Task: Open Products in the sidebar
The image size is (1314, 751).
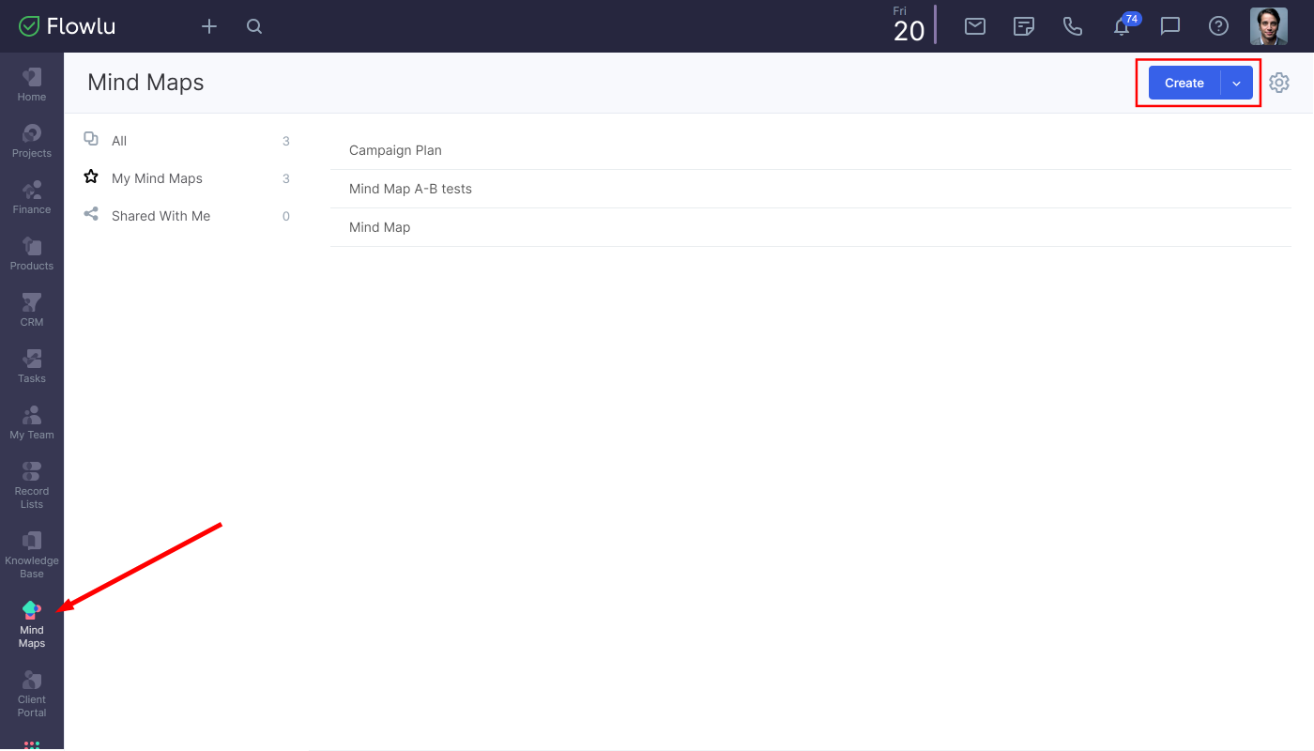Action: click(x=32, y=253)
